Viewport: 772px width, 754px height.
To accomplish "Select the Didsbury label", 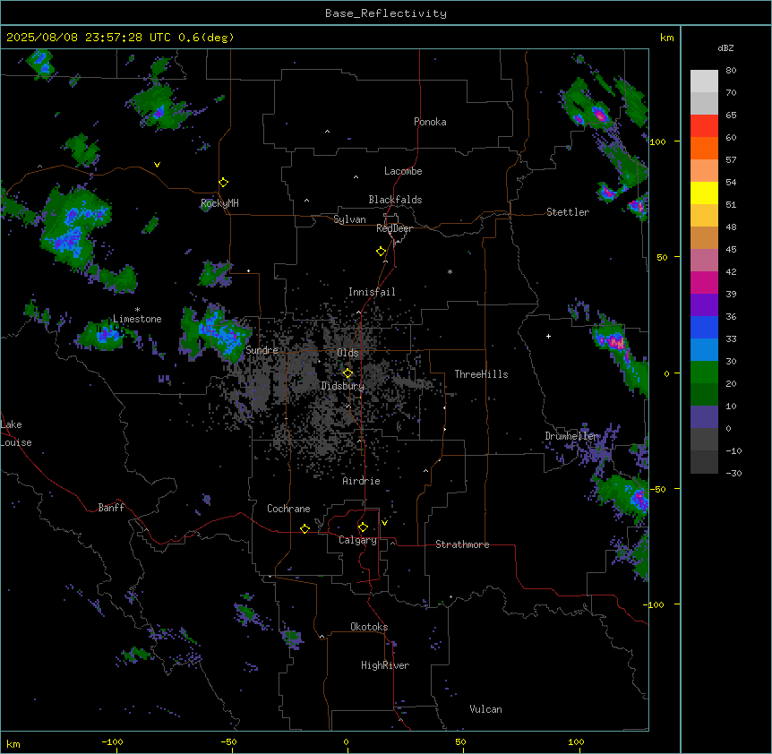I will click(x=343, y=386).
